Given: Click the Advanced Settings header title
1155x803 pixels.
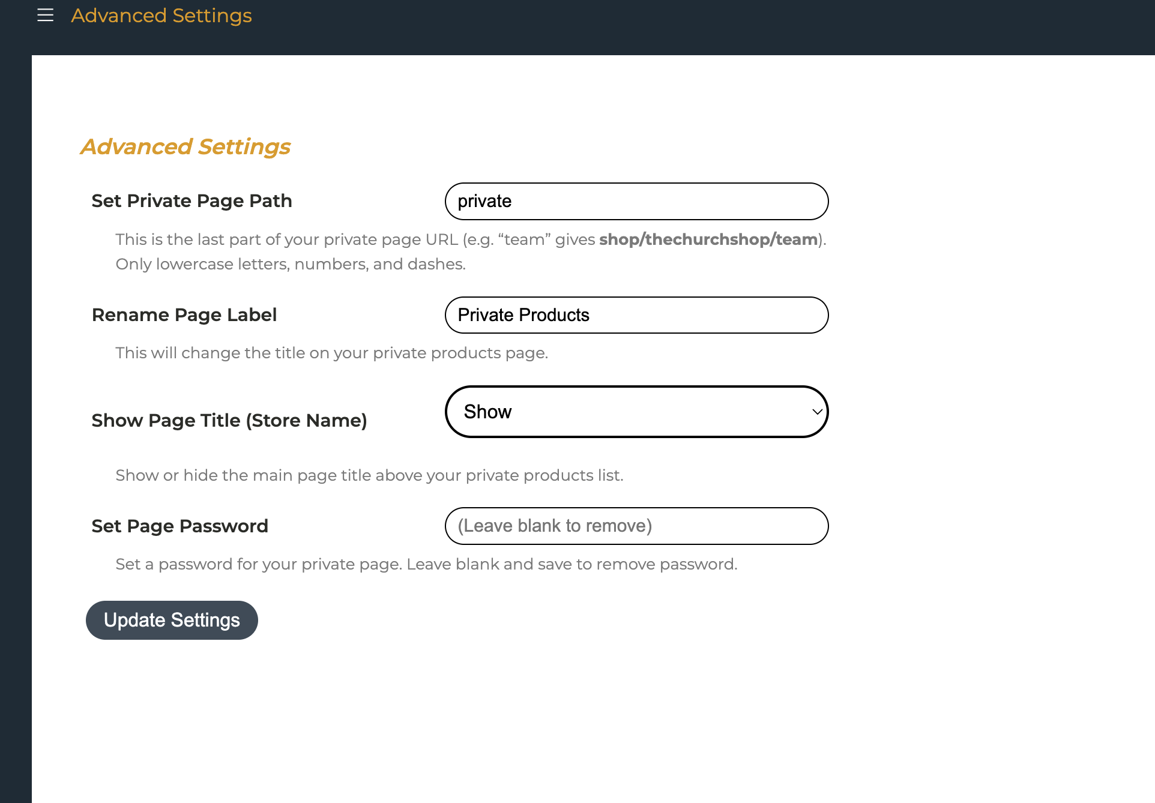Looking at the screenshot, I should (161, 15).
